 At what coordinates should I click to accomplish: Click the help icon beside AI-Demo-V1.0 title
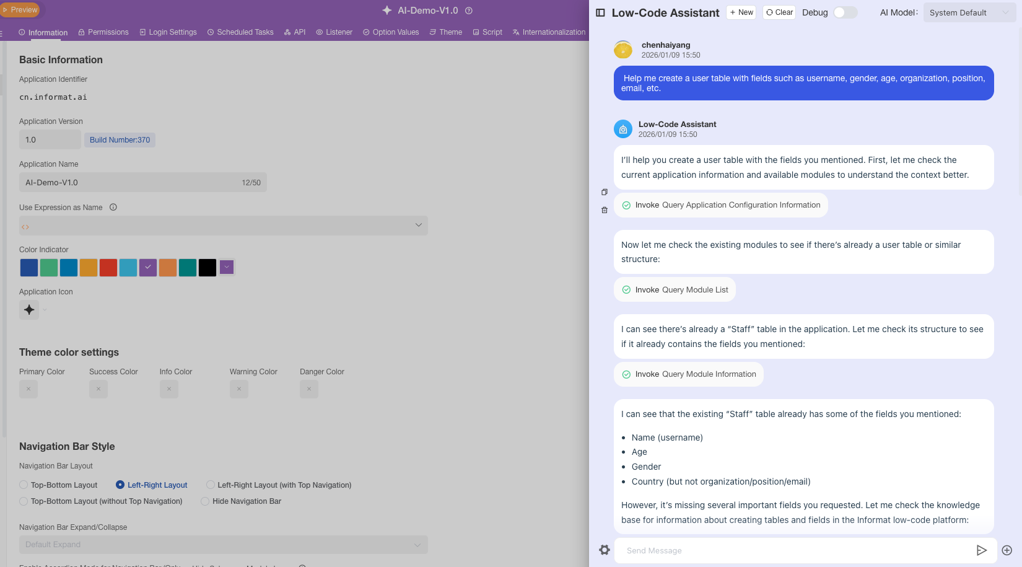click(469, 11)
